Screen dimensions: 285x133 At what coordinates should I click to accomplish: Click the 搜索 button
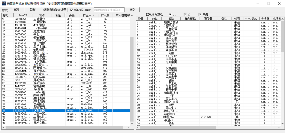(x=132, y=10)
